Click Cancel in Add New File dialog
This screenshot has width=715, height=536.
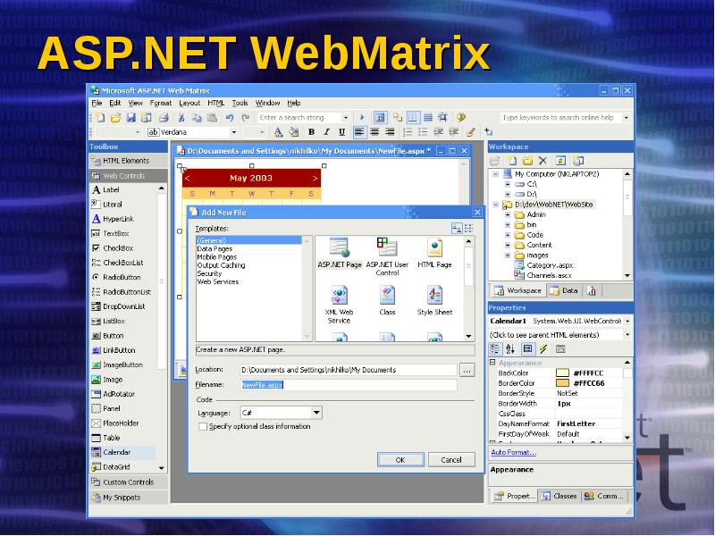pyautogui.click(x=451, y=460)
